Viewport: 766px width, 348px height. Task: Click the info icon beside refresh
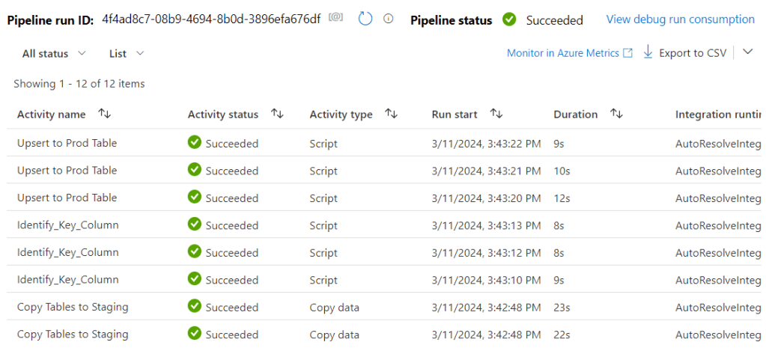pyautogui.click(x=388, y=19)
